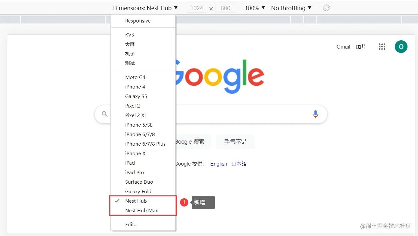
Task: Choose iPhone 6/7/8 device
Action: coord(143,134)
